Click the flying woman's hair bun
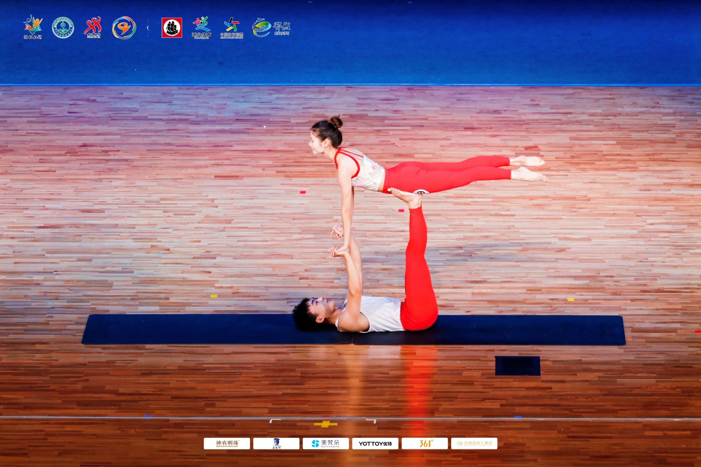701x467 pixels. click(x=336, y=122)
